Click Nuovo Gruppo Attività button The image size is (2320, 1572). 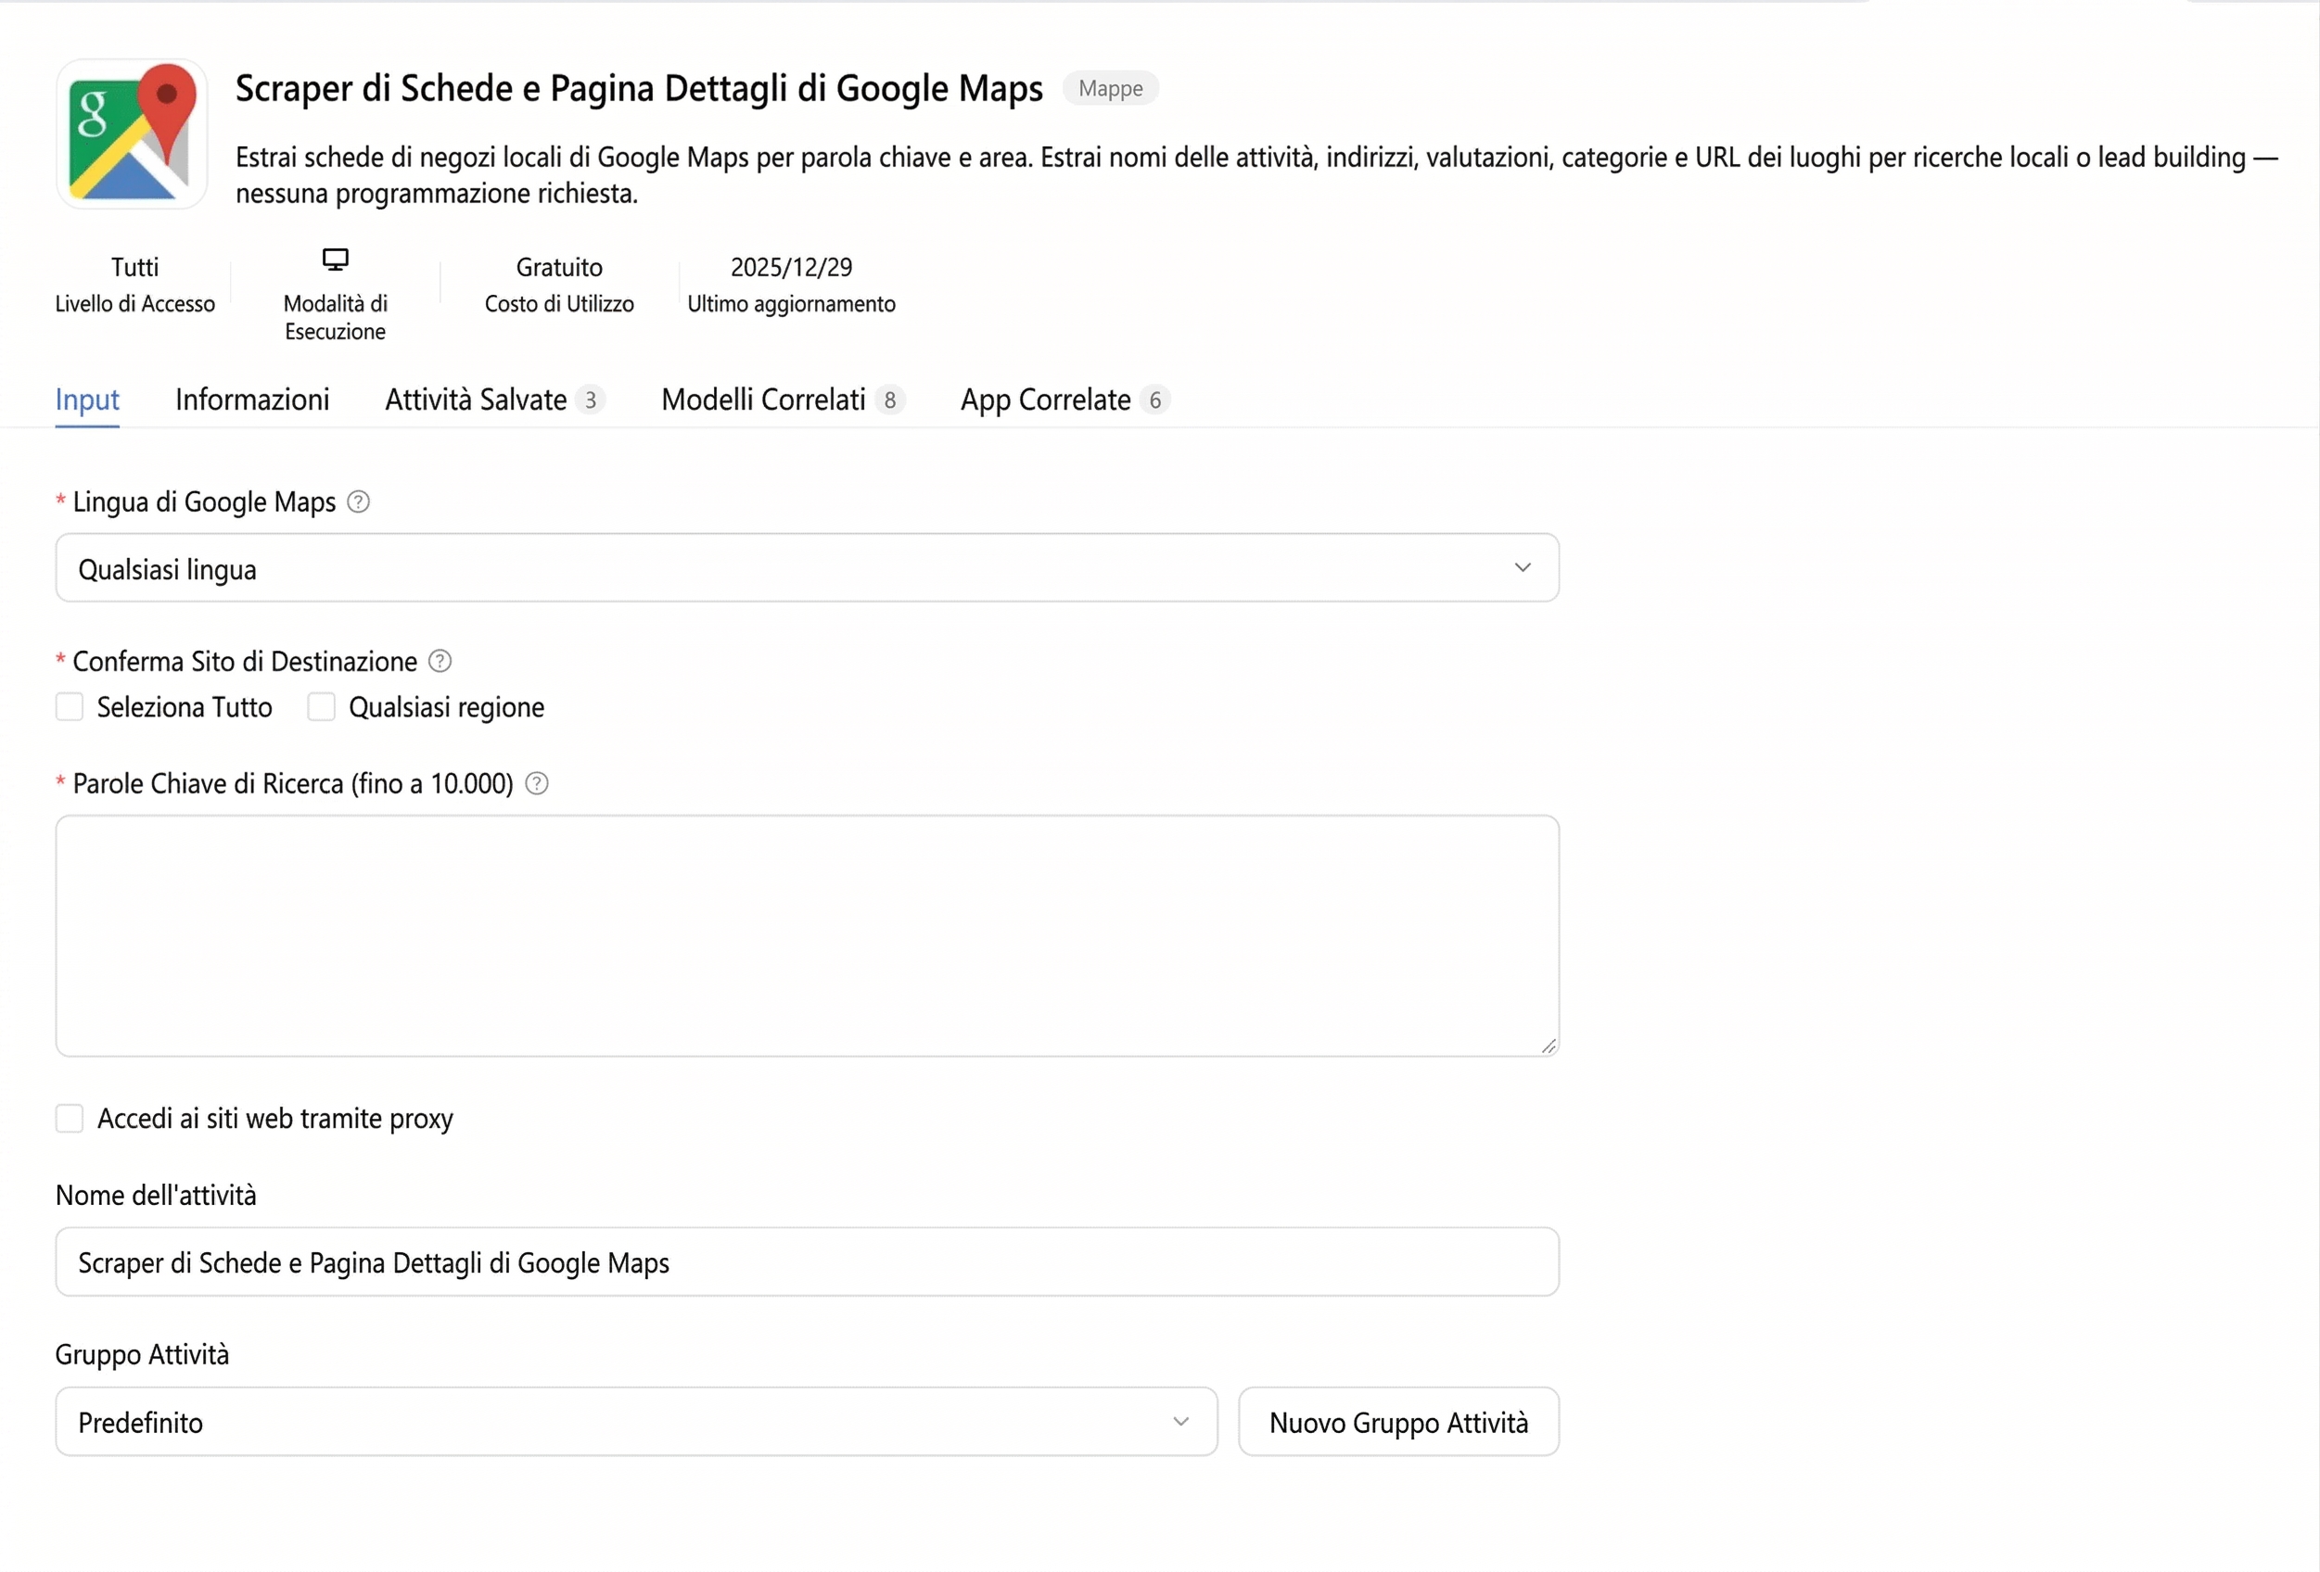(x=1397, y=1421)
